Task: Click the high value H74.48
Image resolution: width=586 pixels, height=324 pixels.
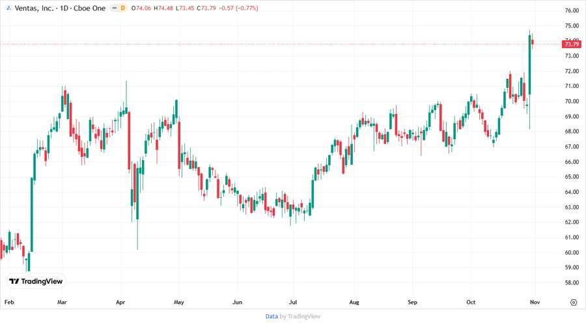Action: [x=163, y=8]
